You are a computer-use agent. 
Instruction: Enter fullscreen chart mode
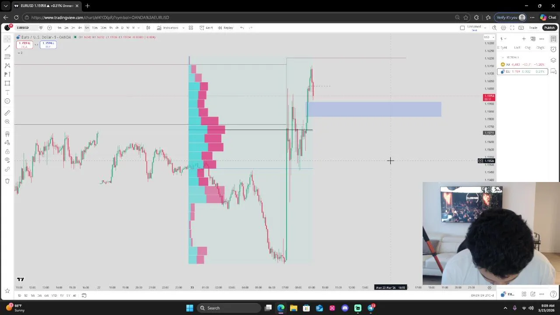click(512, 28)
